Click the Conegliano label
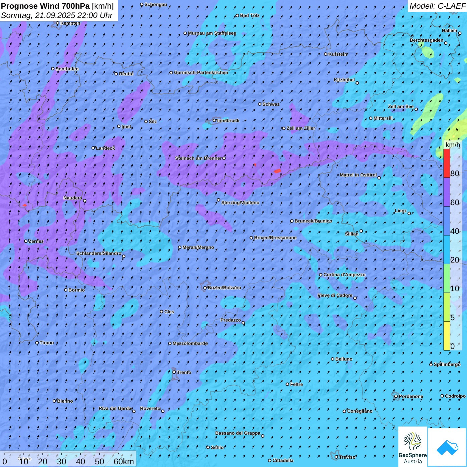This screenshot has width=467, height=467. (360, 411)
